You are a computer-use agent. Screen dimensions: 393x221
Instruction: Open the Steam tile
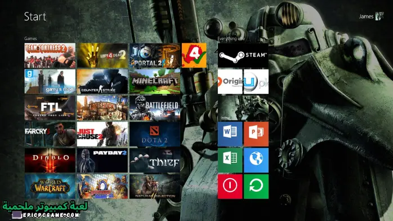click(243, 55)
